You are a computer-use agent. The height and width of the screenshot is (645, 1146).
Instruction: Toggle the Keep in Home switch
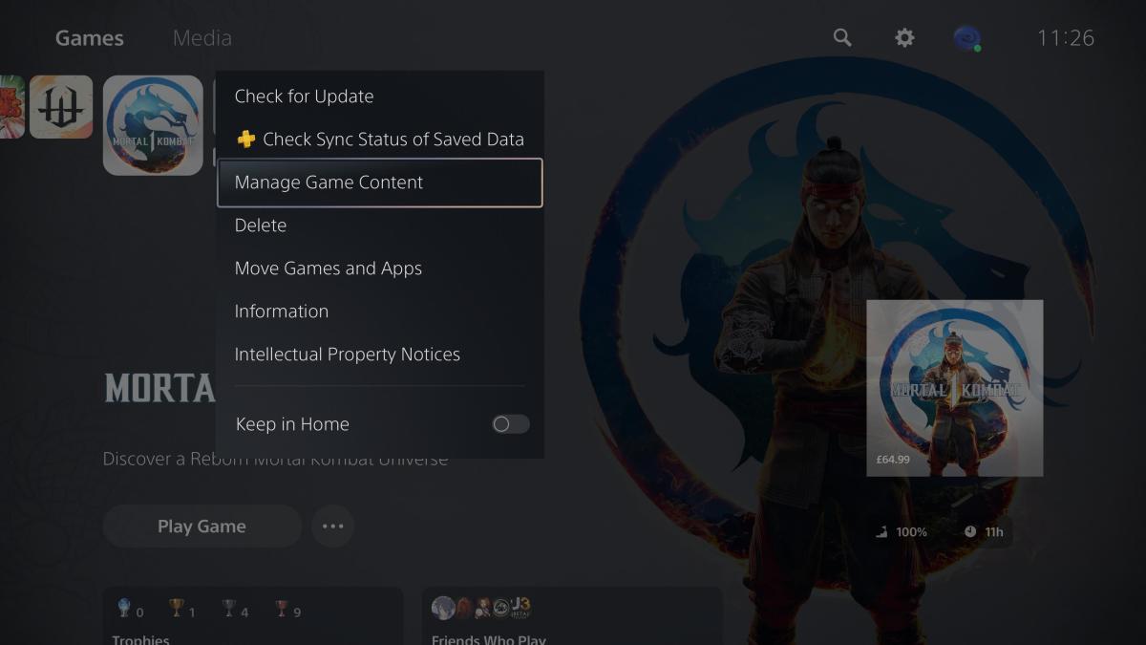coord(510,424)
